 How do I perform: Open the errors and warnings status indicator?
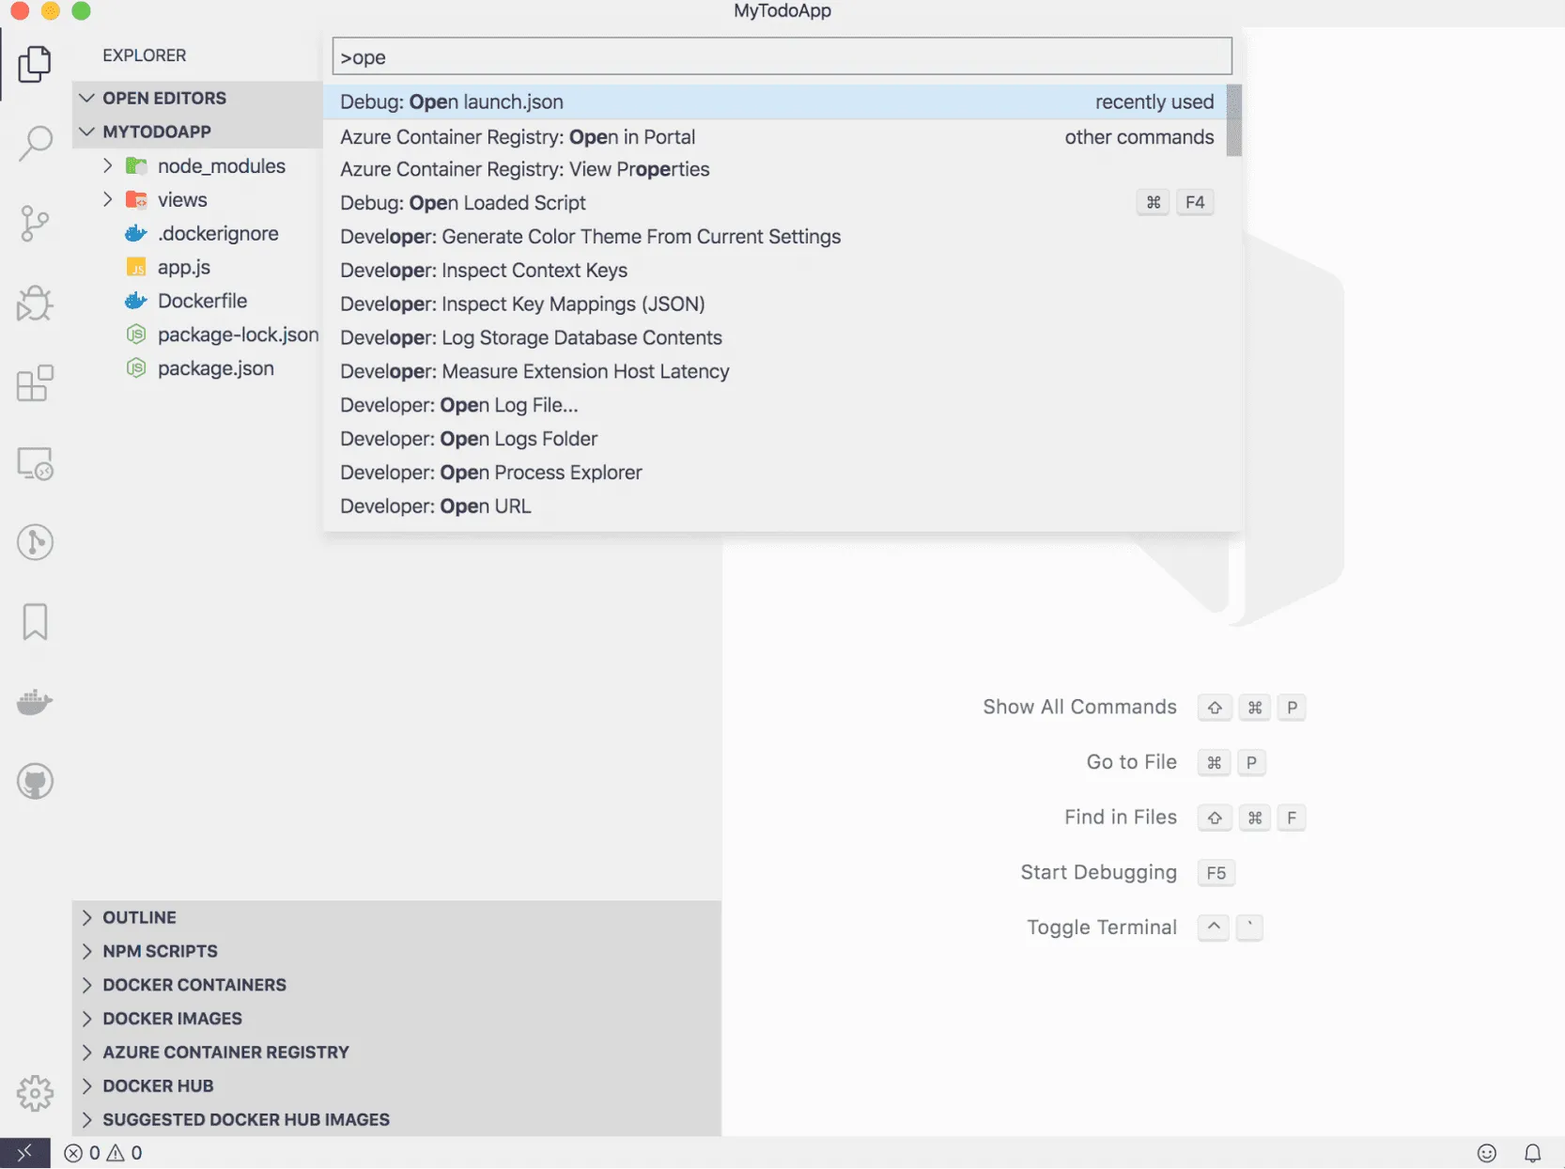pyautogui.click(x=102, y=1153)
